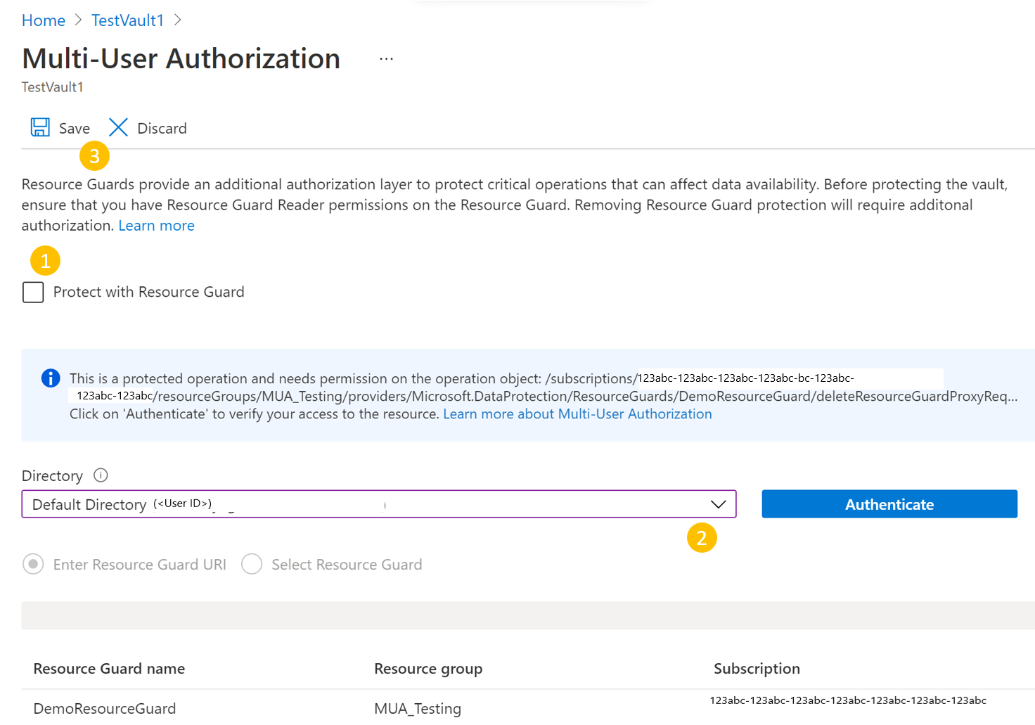Select the Select Resource Guard option
This screenshot has height=725, width=1035.
pyautogui.click(x=252, y=564)
